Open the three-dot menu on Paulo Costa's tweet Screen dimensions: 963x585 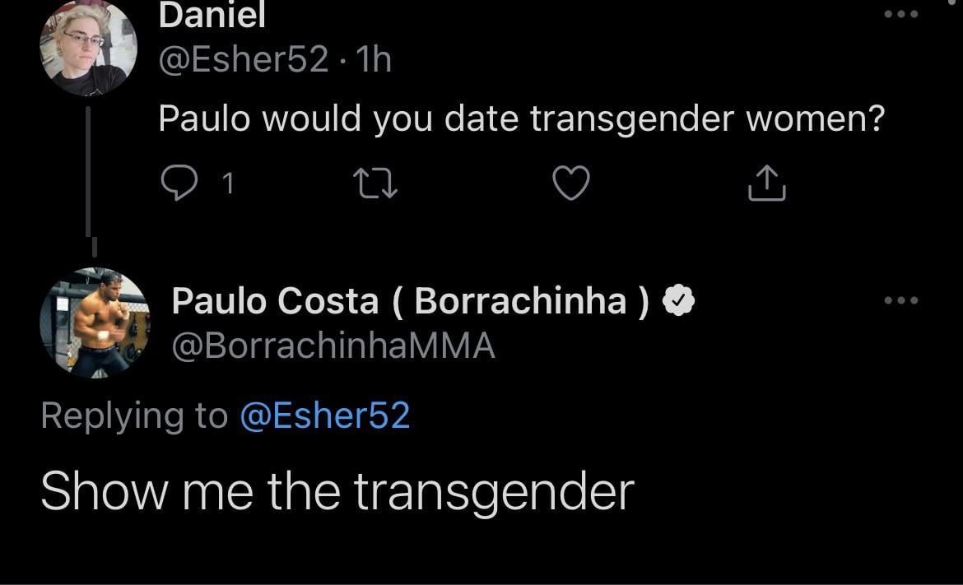tap(901, 300)
